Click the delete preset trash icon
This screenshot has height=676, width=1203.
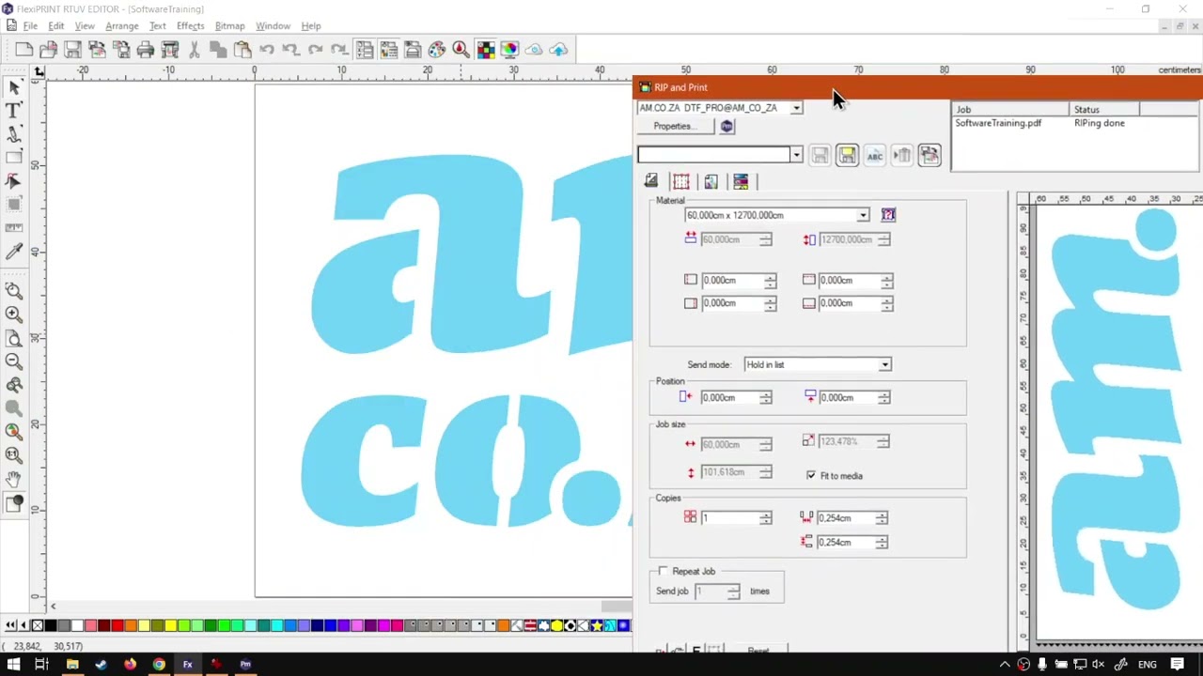[x=902, y=155]
